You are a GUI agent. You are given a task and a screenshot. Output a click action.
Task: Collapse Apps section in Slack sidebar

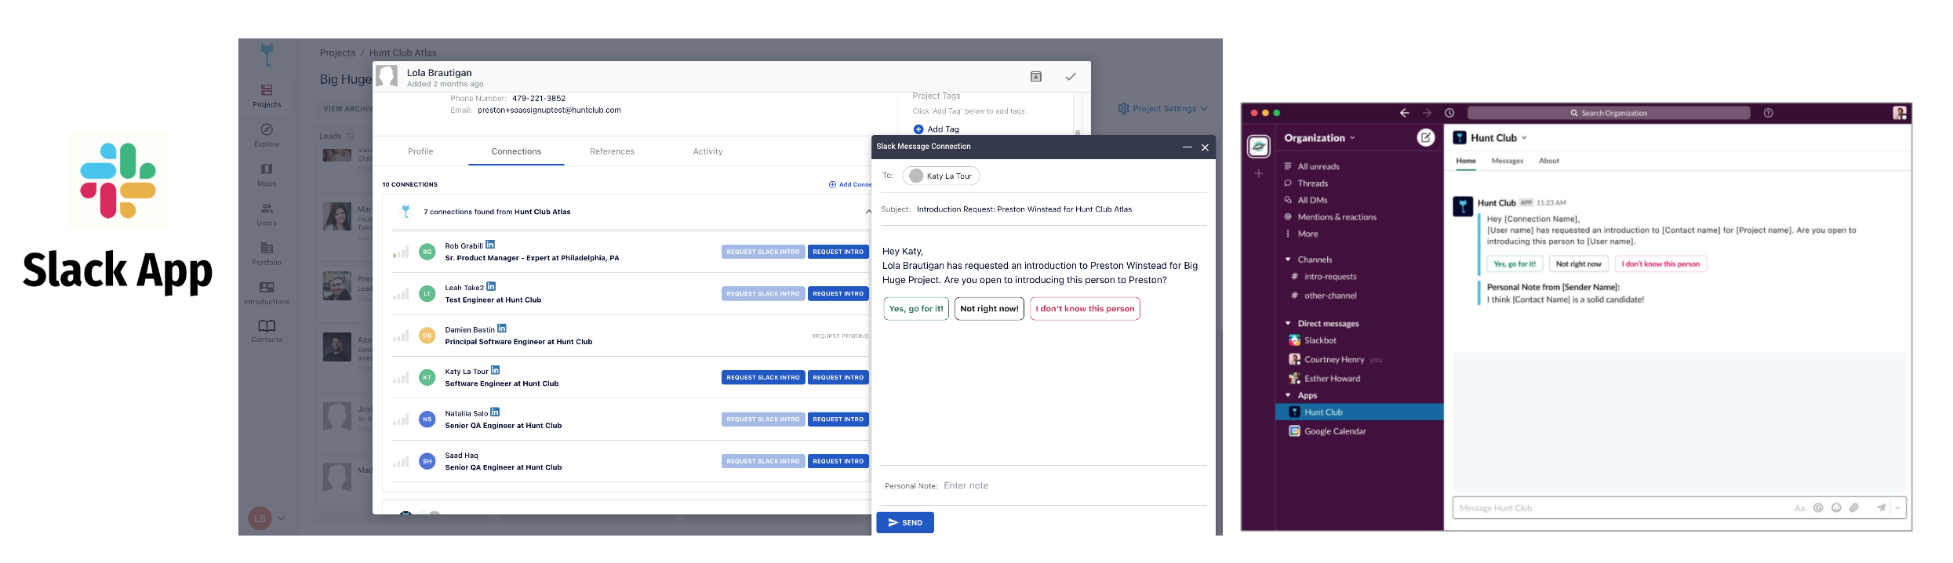1288,395
